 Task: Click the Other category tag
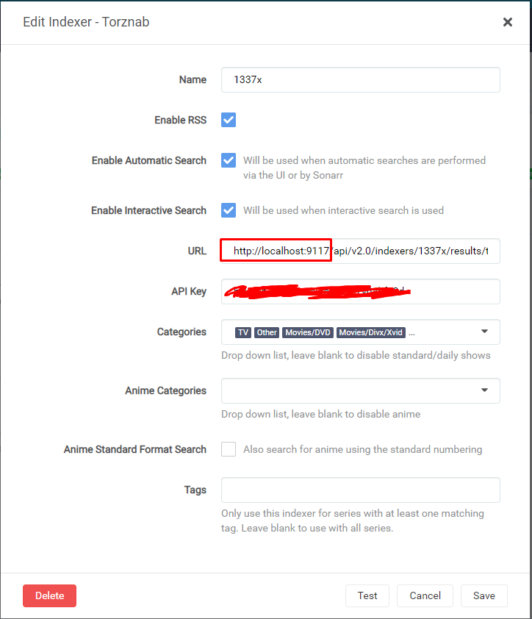click(x=267, y=332)
